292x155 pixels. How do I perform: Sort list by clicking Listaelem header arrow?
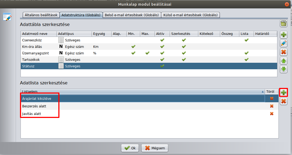pos(263,92)
